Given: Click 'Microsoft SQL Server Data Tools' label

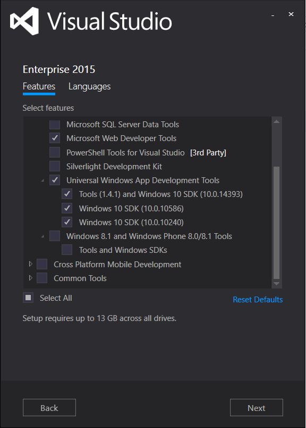Looking at the screenshot, I should 123,125.
